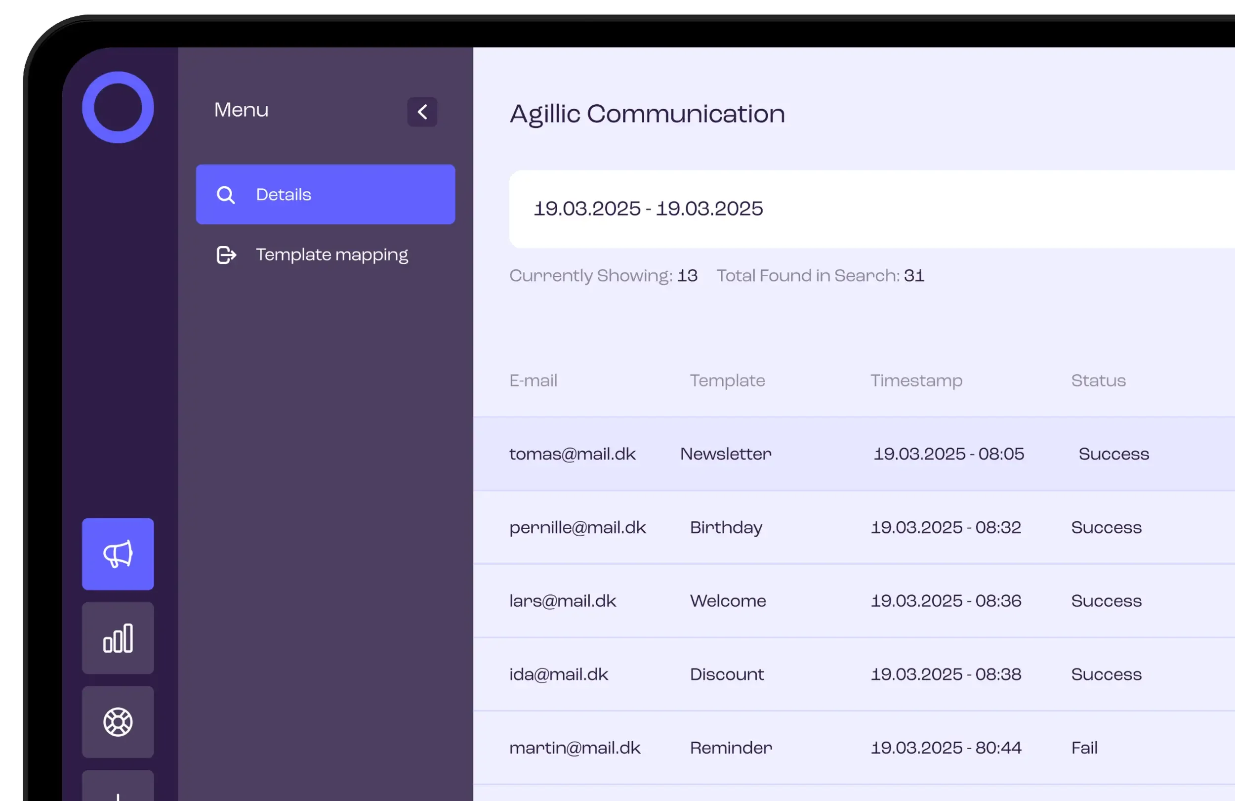Click the magnifier icon beside Details
The width and height of the screenshot is (1235, 801).
(226, 195)
